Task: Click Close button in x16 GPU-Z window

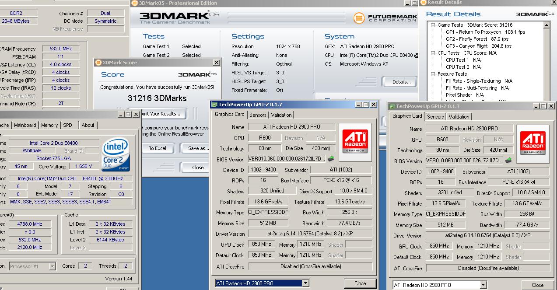Action: (x=360, y=283)
